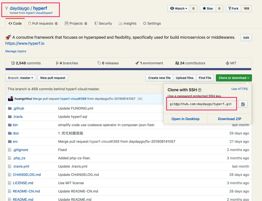Click the .gitignore file icon
The image size is (262, 201).
[10, 150]
